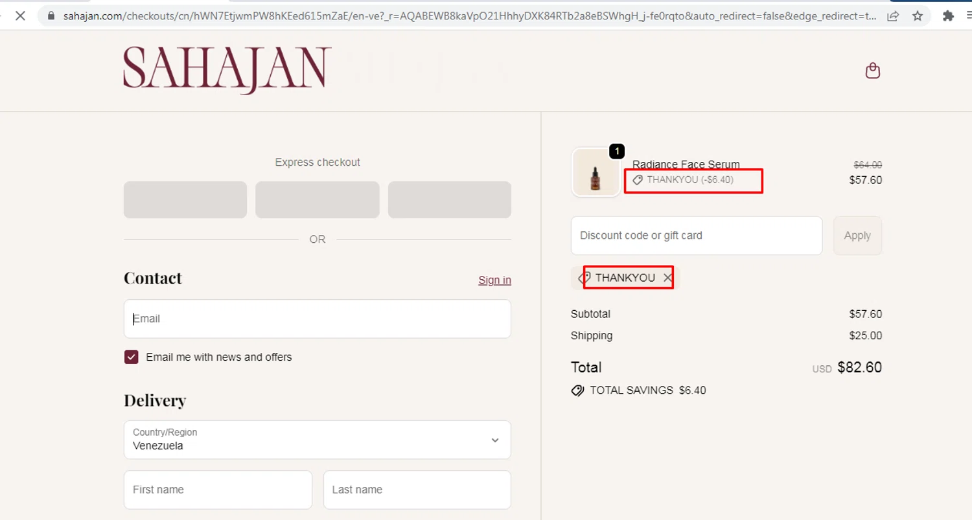Click the $25.00 shipping cost
972x520 pixels.
point(866,335)
